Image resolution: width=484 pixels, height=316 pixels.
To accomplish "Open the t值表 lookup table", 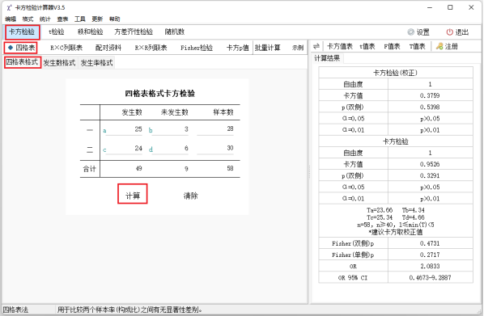I will (x=367, y=47).
